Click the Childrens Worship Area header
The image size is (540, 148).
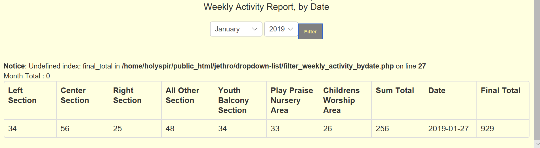tap(345, 100)
